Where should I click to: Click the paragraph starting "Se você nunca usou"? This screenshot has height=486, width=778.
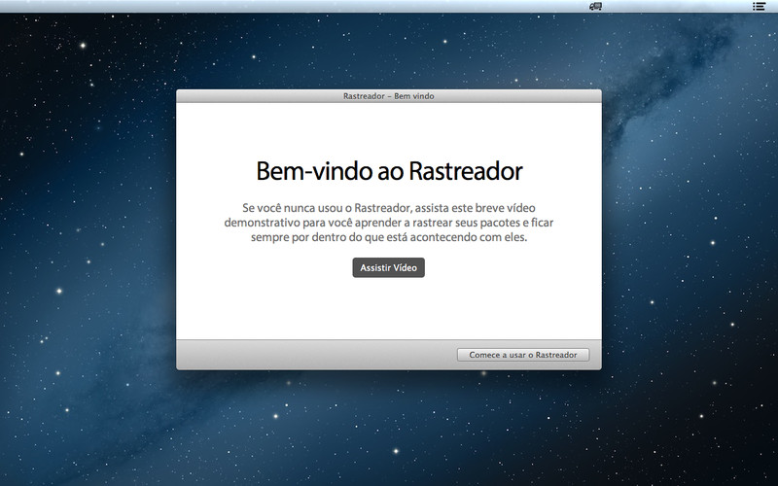click(389, 223)
